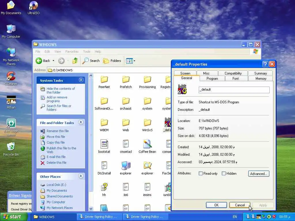
Task: Click Rename this file link
Action: click(x=58, y=131)
